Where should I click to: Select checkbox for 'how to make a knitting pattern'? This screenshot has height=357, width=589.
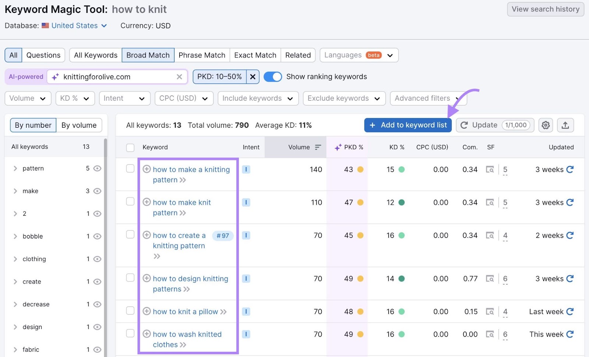(130, 168)
